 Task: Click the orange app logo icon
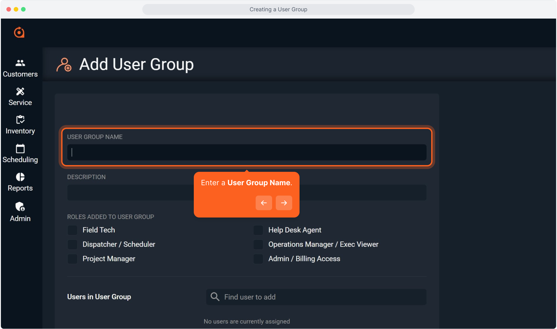(x=19, y=32)
